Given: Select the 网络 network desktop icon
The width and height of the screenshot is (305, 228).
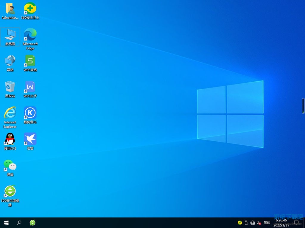Looking at the screenshot, I should [10, 61].
